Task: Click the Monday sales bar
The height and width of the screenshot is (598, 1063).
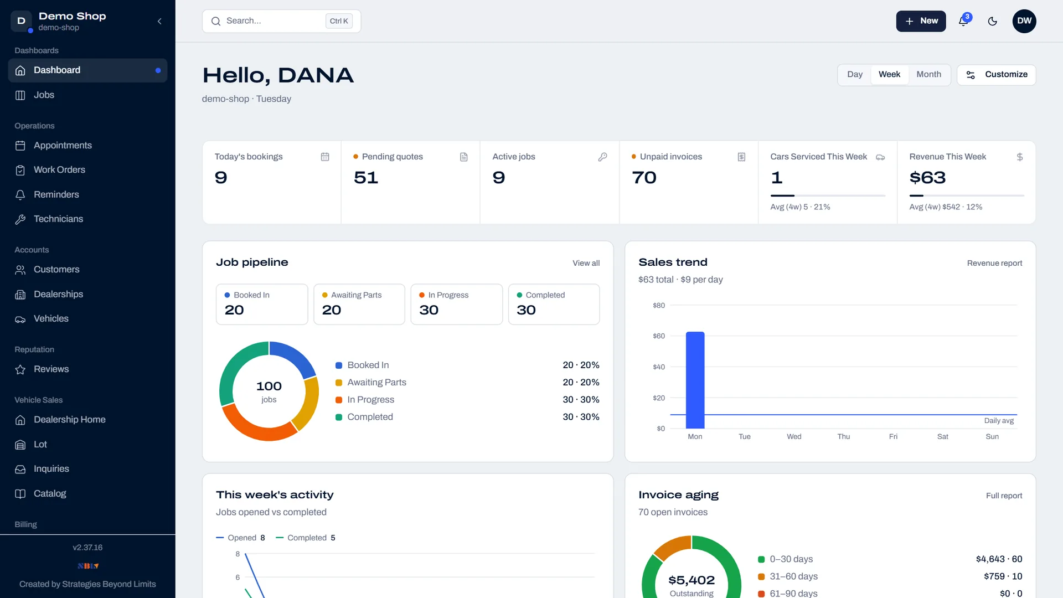Action: (x=695, y=380)
